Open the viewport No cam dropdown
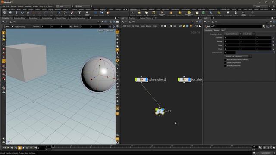276x155 pixels. click(x=110, y=31)
